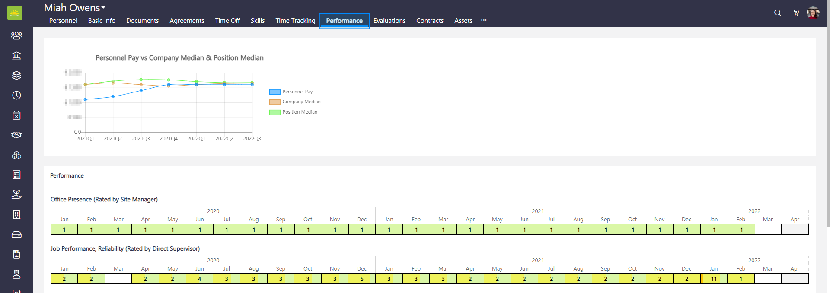Open the three-dot more tabs menu

coord(484,20)
